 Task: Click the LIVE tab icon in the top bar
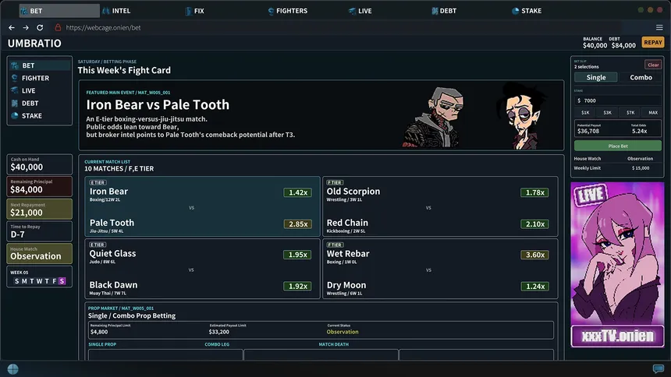point(352,11)
